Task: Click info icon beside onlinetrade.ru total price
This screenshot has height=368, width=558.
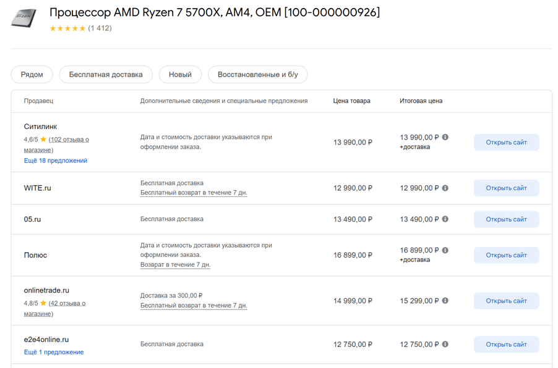Action: click(x=445, y=301)
